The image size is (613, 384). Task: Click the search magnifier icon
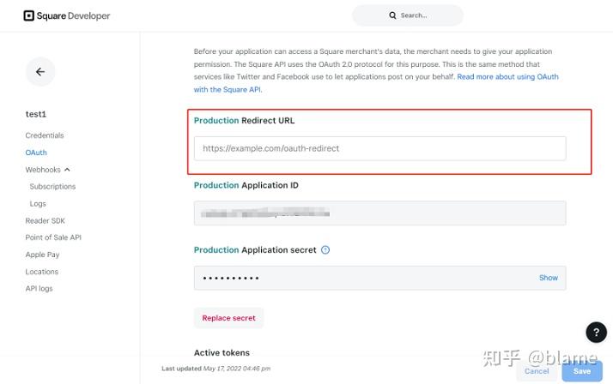point(393,15)
